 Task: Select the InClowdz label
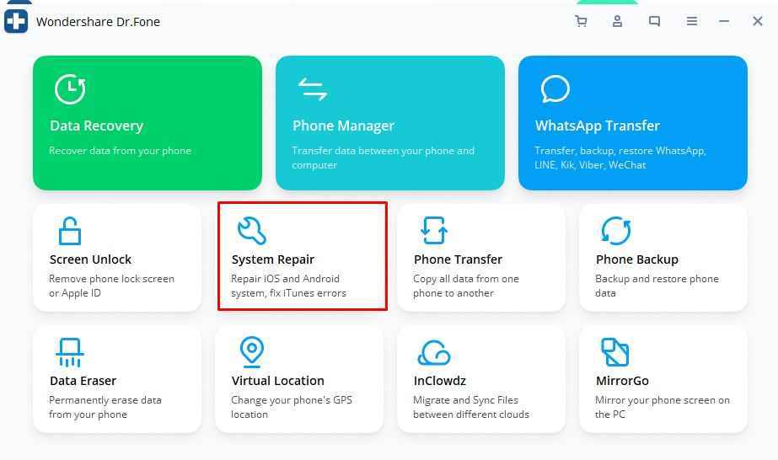click(x=440, y=381)
